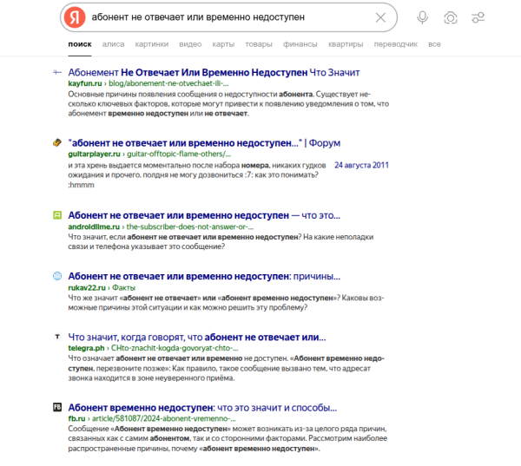Click snippet starting 'Что означает абонент не отвечает'
Image resolution: width=521 pixels, height=466 pixels.
coord(227,368)
